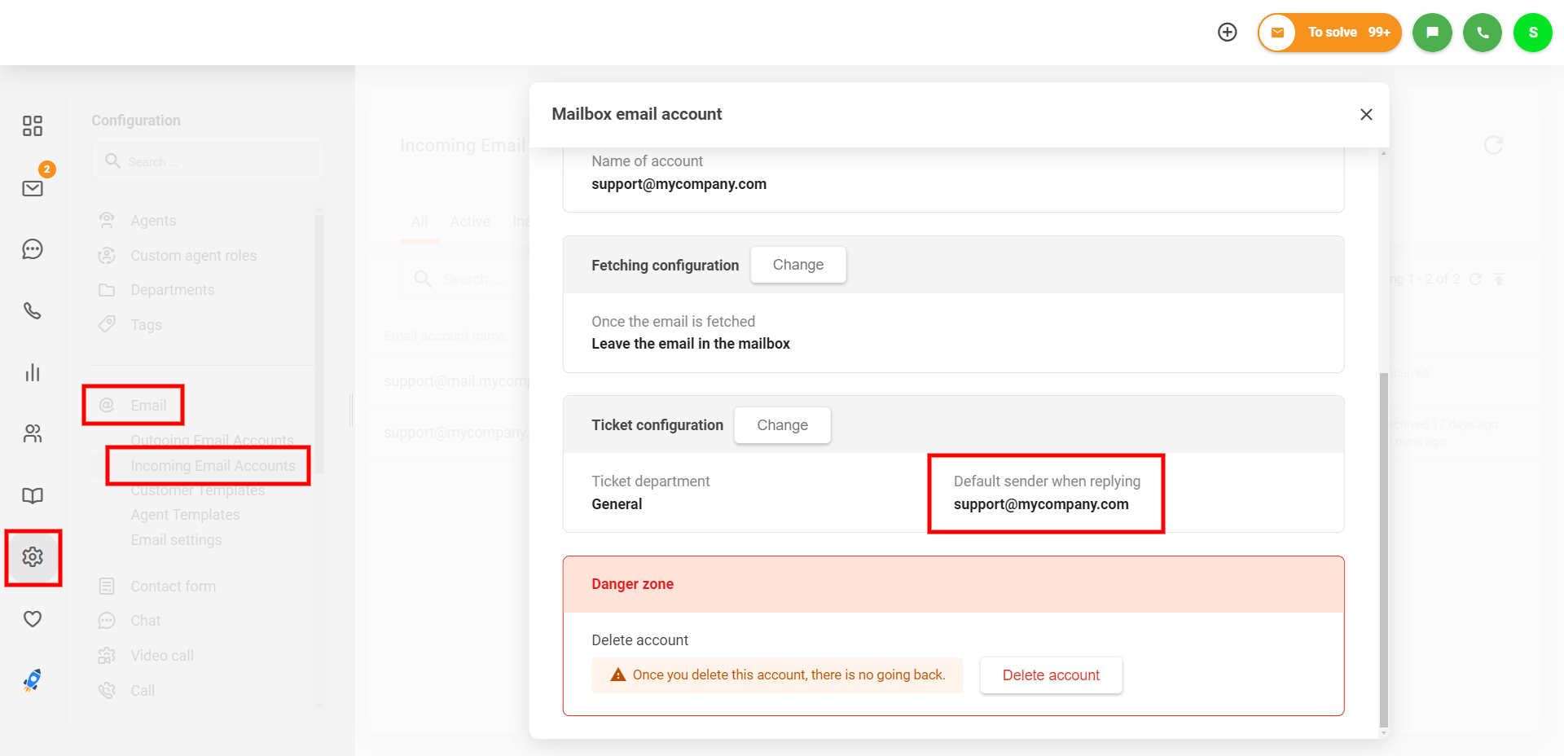1564x756 pixels.
Task: Open the dashboard grid icon in sidebar
Action: pos(33,125)
